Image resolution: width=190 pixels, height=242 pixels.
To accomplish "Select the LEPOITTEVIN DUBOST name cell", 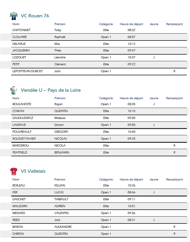I will [x=28, y=71].
